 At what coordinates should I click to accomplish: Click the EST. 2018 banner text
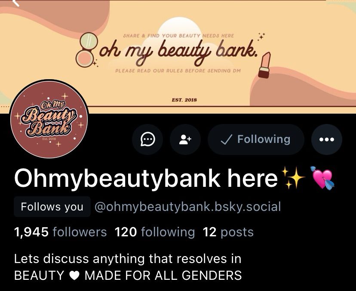pyautogui.click(x=184, y=100)
